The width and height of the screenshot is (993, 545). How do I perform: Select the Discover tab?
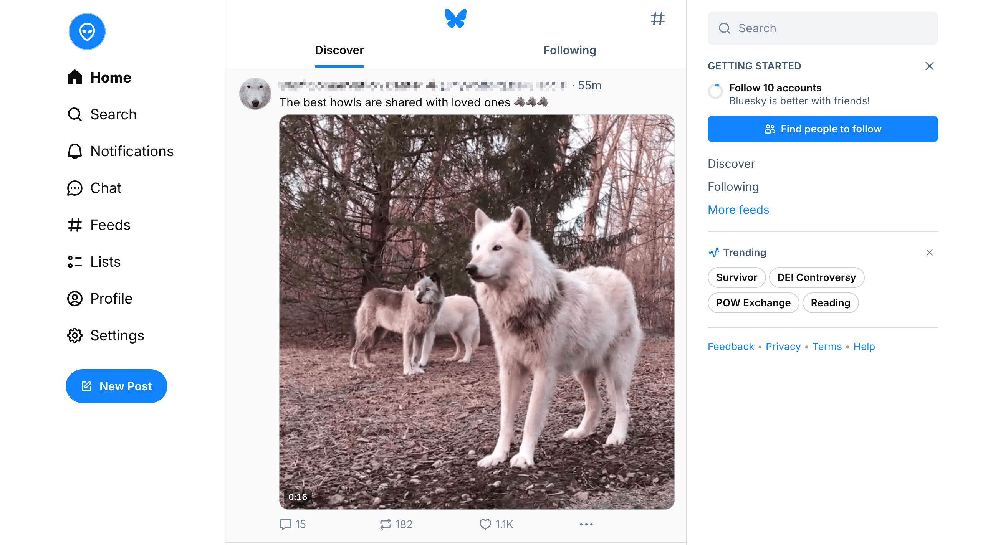339,50
